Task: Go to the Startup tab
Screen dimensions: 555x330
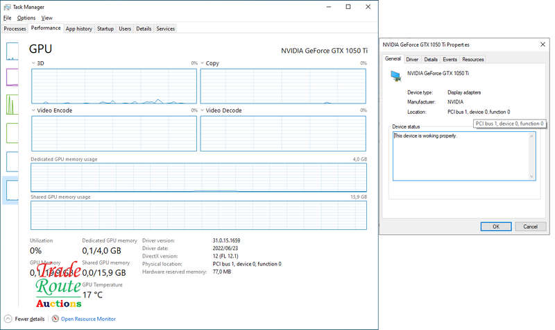Action: coord(105,28)
